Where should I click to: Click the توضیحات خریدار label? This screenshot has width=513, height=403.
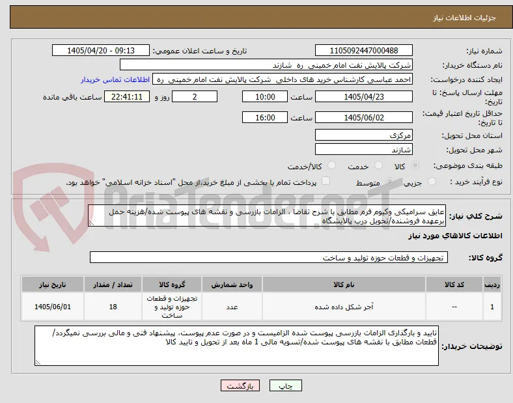[x=472, y=346]
